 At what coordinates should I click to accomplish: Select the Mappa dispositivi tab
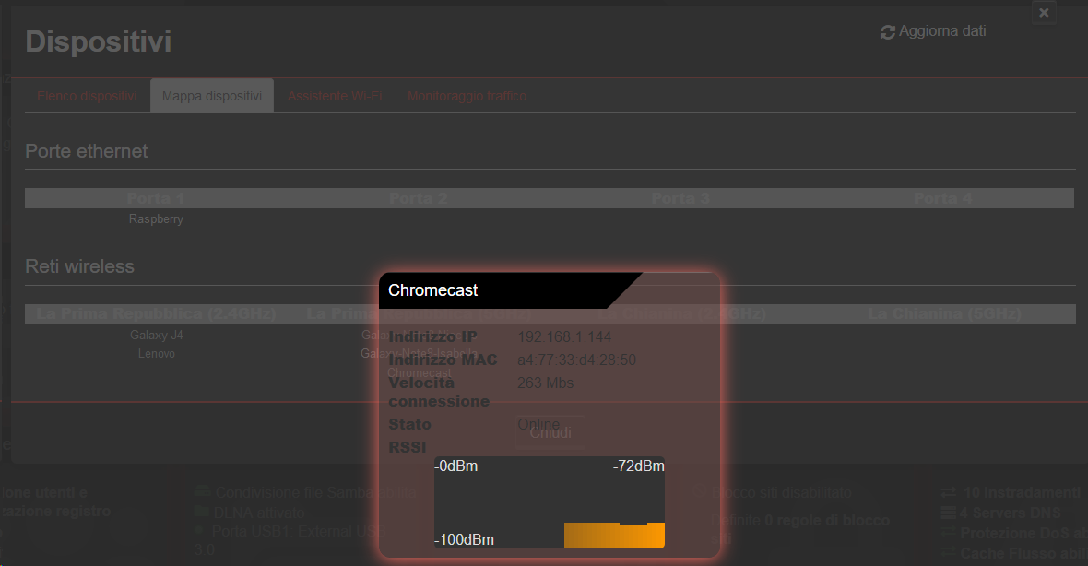coord(211,95)
